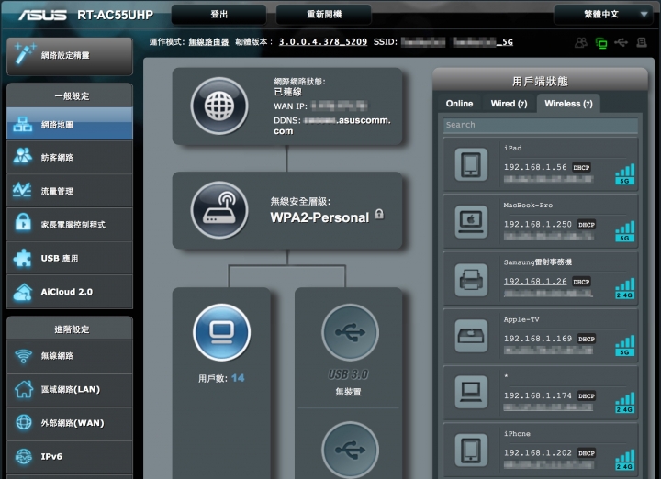Click the Samsung printer 2.4G signal indicator
The image size is (661, 479).
click(x=625, y=288)
